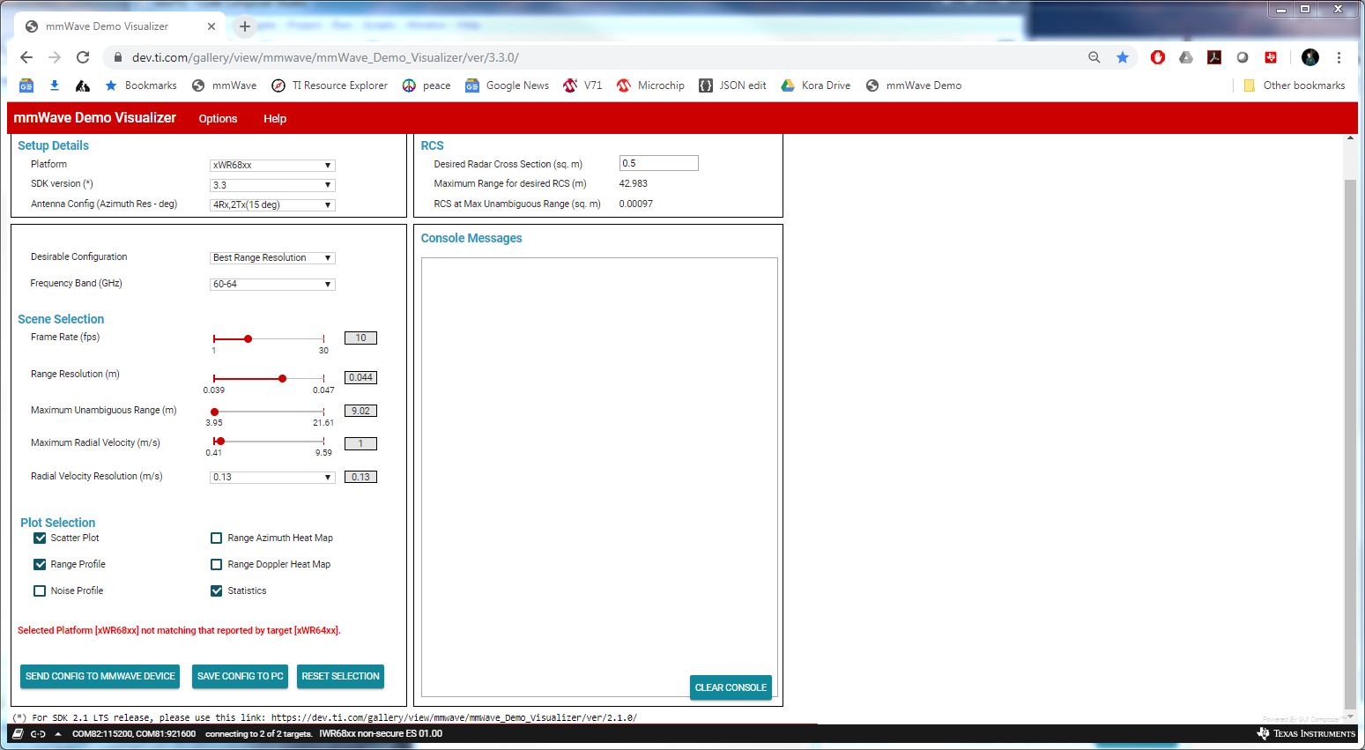Click the Range Resolution value box

tap(360, 377)
